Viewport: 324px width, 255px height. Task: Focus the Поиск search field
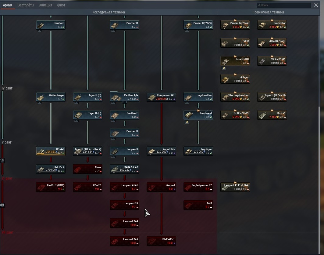pos(284,5)
